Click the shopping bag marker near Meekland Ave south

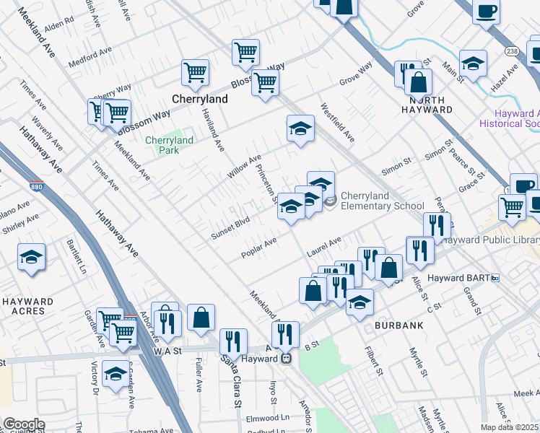(313, 291)
